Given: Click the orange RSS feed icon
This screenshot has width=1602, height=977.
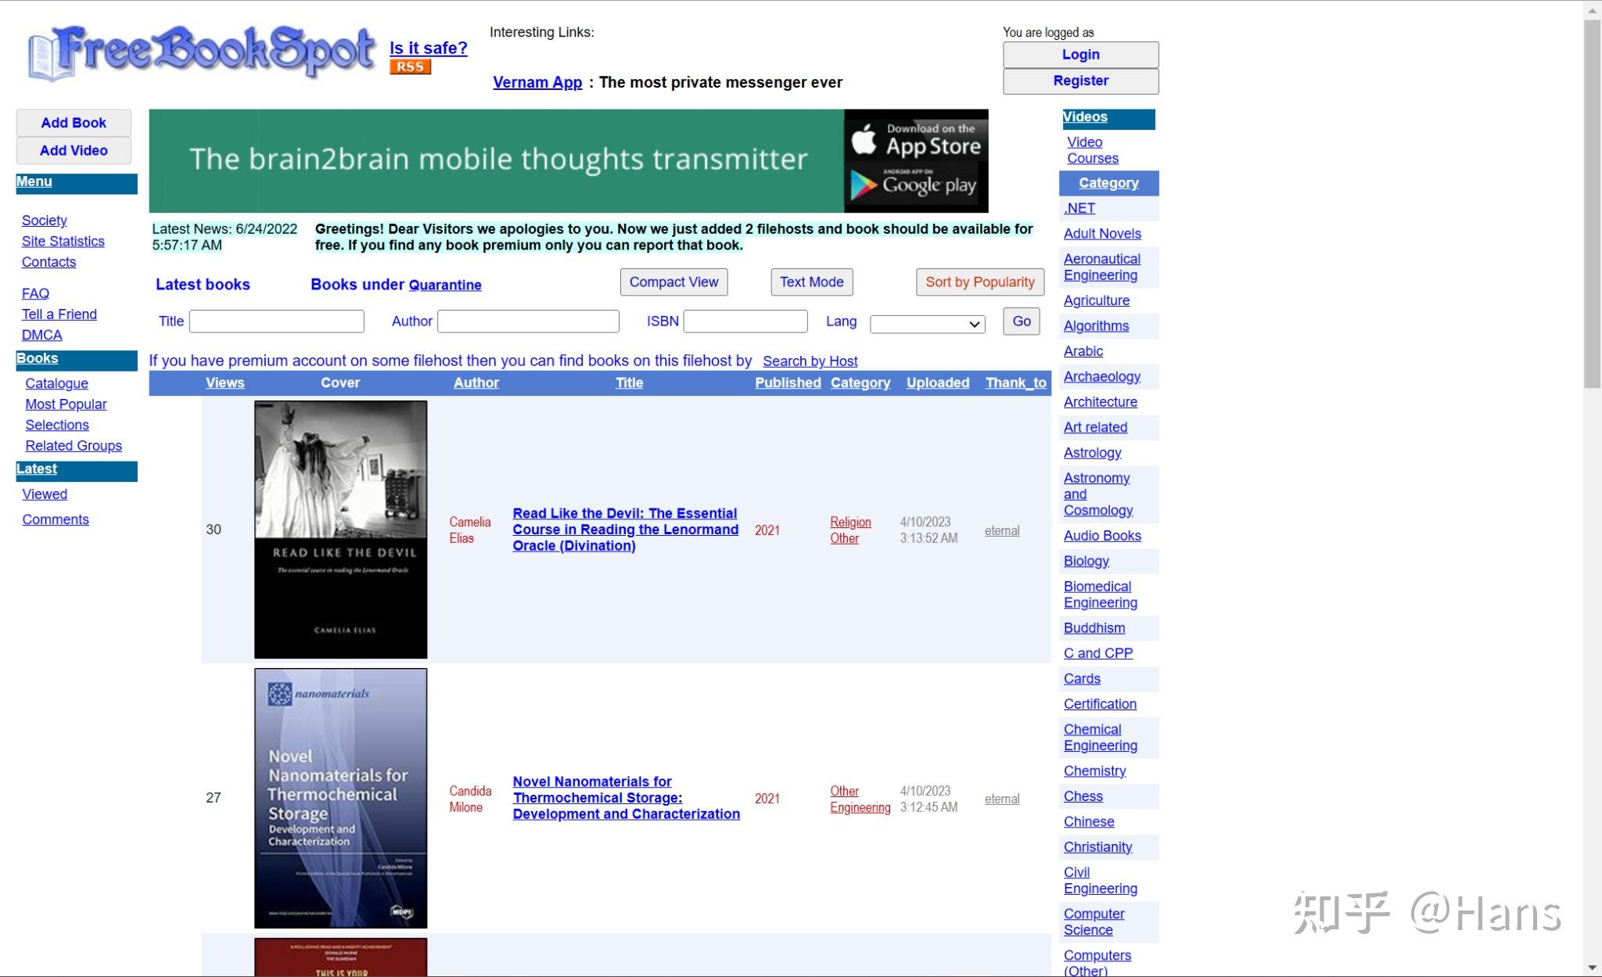Looking at the screenshot, I should 410,67.
